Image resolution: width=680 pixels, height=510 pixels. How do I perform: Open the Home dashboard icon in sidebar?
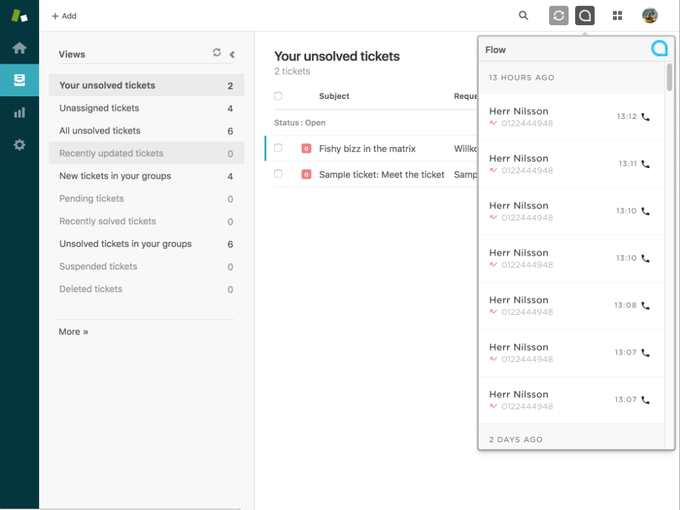(x=19, y=48)
